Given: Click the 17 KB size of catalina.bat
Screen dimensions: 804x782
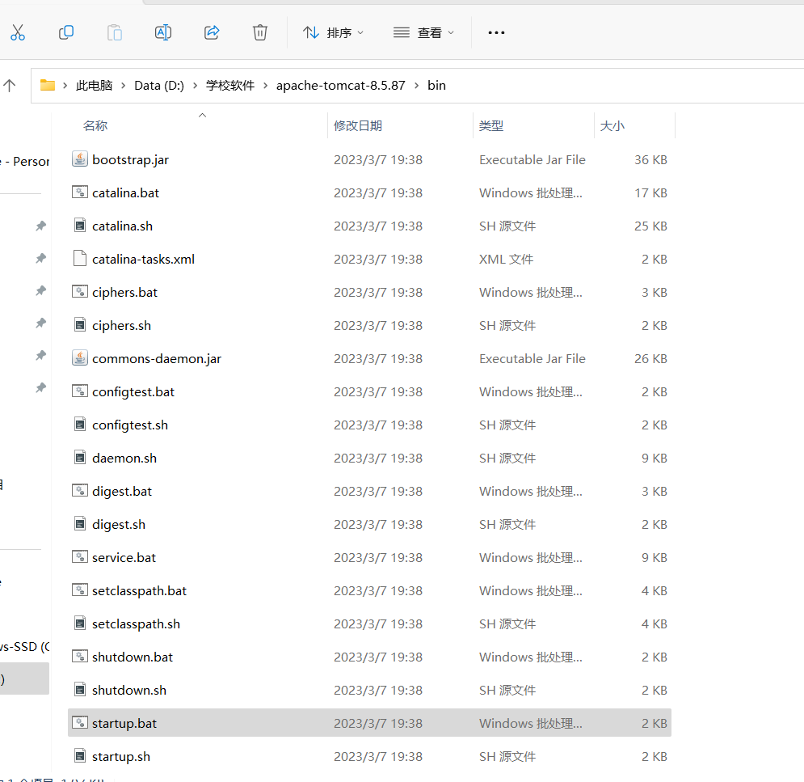Looking at the screenshot, I should pos(650,193).
